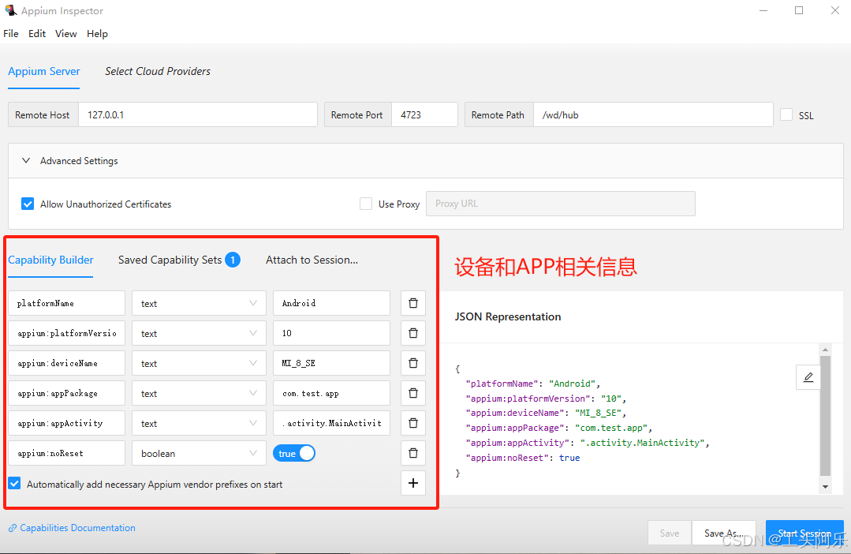Image resolution: width=851 pixels, height=554 pixels.
Task: Delete the appium:appPackage capability row
Action: [413, 393]
